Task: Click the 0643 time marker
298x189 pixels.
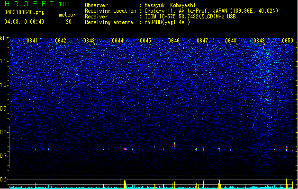Action: pyautogui.click(x=89, y=41)
